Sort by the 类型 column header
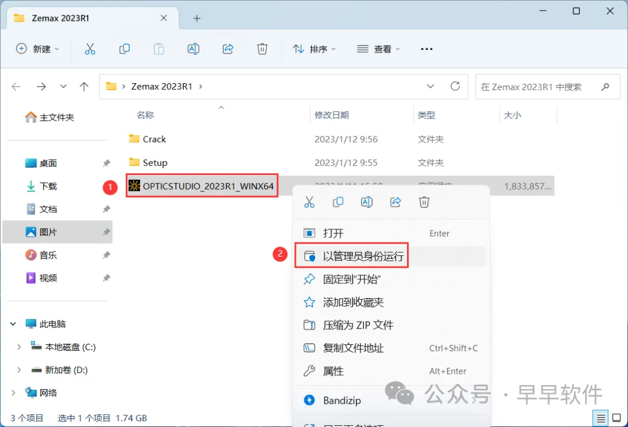 point(426,115)
